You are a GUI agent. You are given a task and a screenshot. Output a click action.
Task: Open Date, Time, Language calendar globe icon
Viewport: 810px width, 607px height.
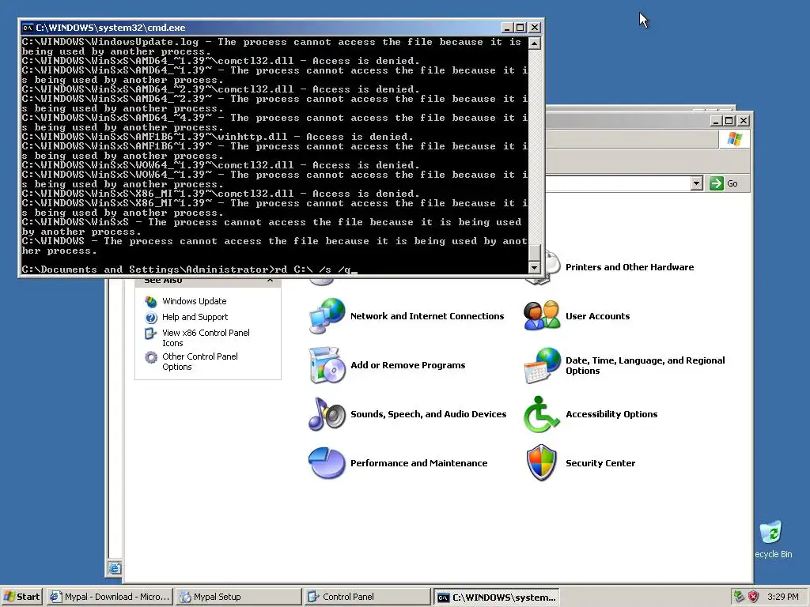542,365
